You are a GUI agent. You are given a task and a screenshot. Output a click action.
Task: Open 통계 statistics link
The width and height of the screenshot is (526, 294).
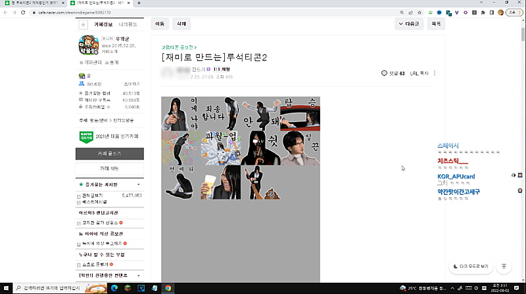[x=112, y=62]
